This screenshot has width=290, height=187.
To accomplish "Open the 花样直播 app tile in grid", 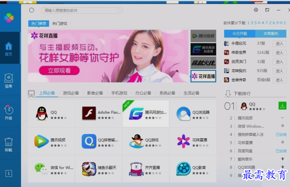I will click(x=193, y=141).
